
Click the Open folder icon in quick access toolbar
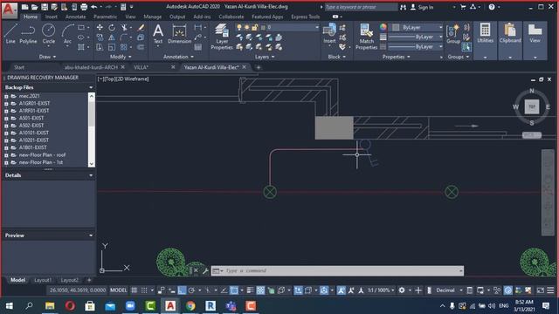[35, 7]
